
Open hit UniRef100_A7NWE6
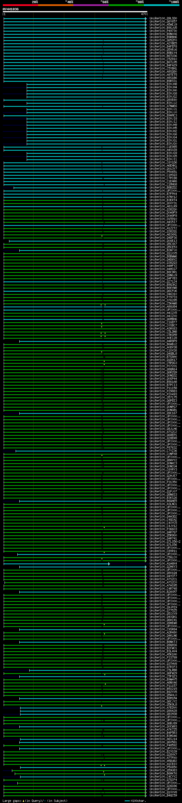coord(163,106)
